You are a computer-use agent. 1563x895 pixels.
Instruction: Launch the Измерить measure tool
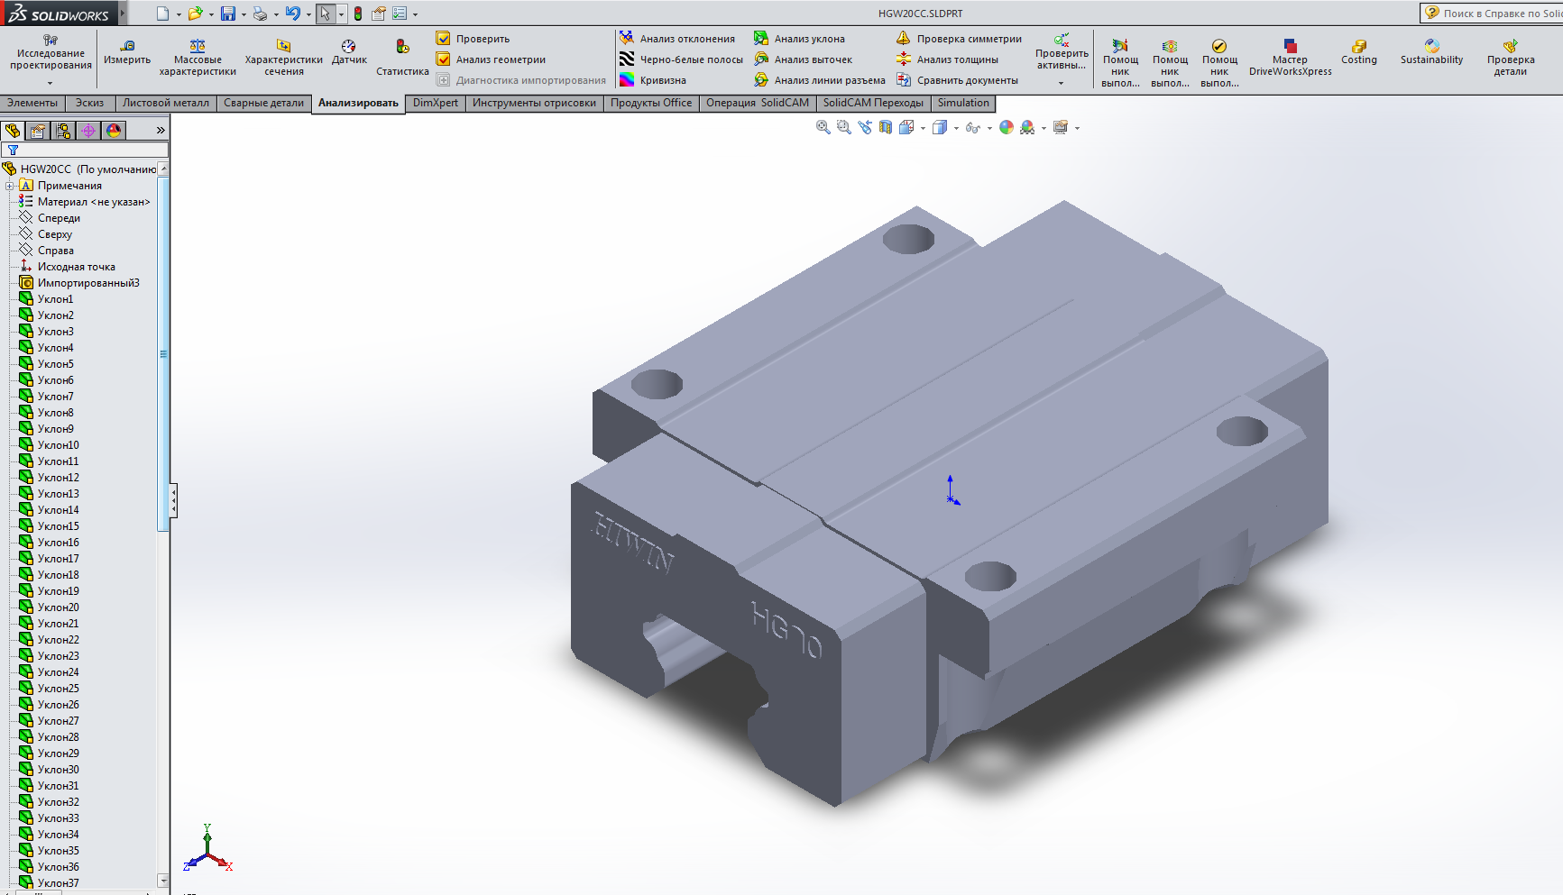pos(127,52)
